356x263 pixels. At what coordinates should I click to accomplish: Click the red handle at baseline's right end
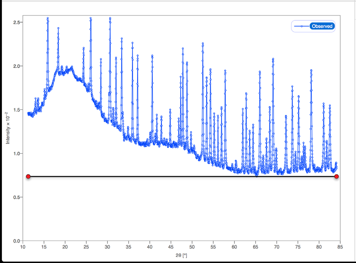coord(336,177)
